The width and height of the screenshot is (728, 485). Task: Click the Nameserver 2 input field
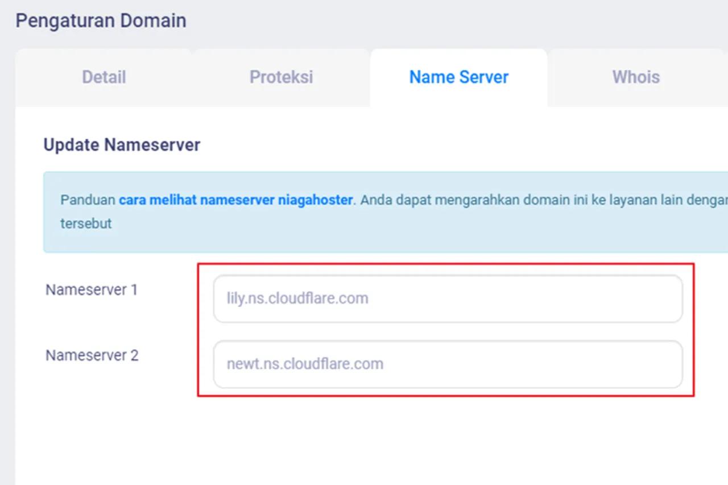point(448,364)
